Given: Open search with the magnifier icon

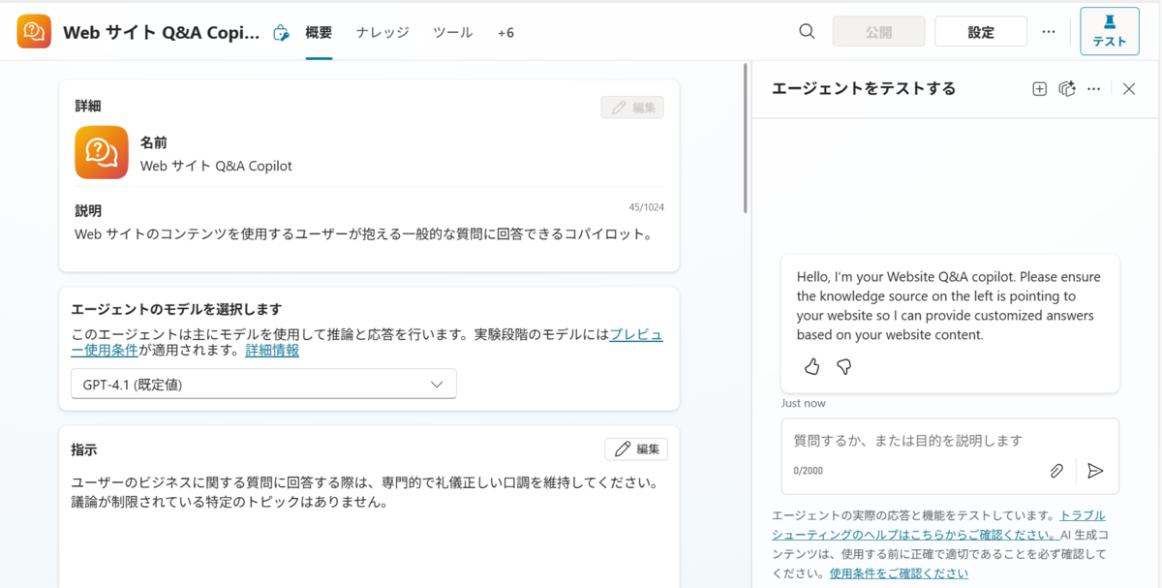Looking at the screenshot, I should 807,31.
